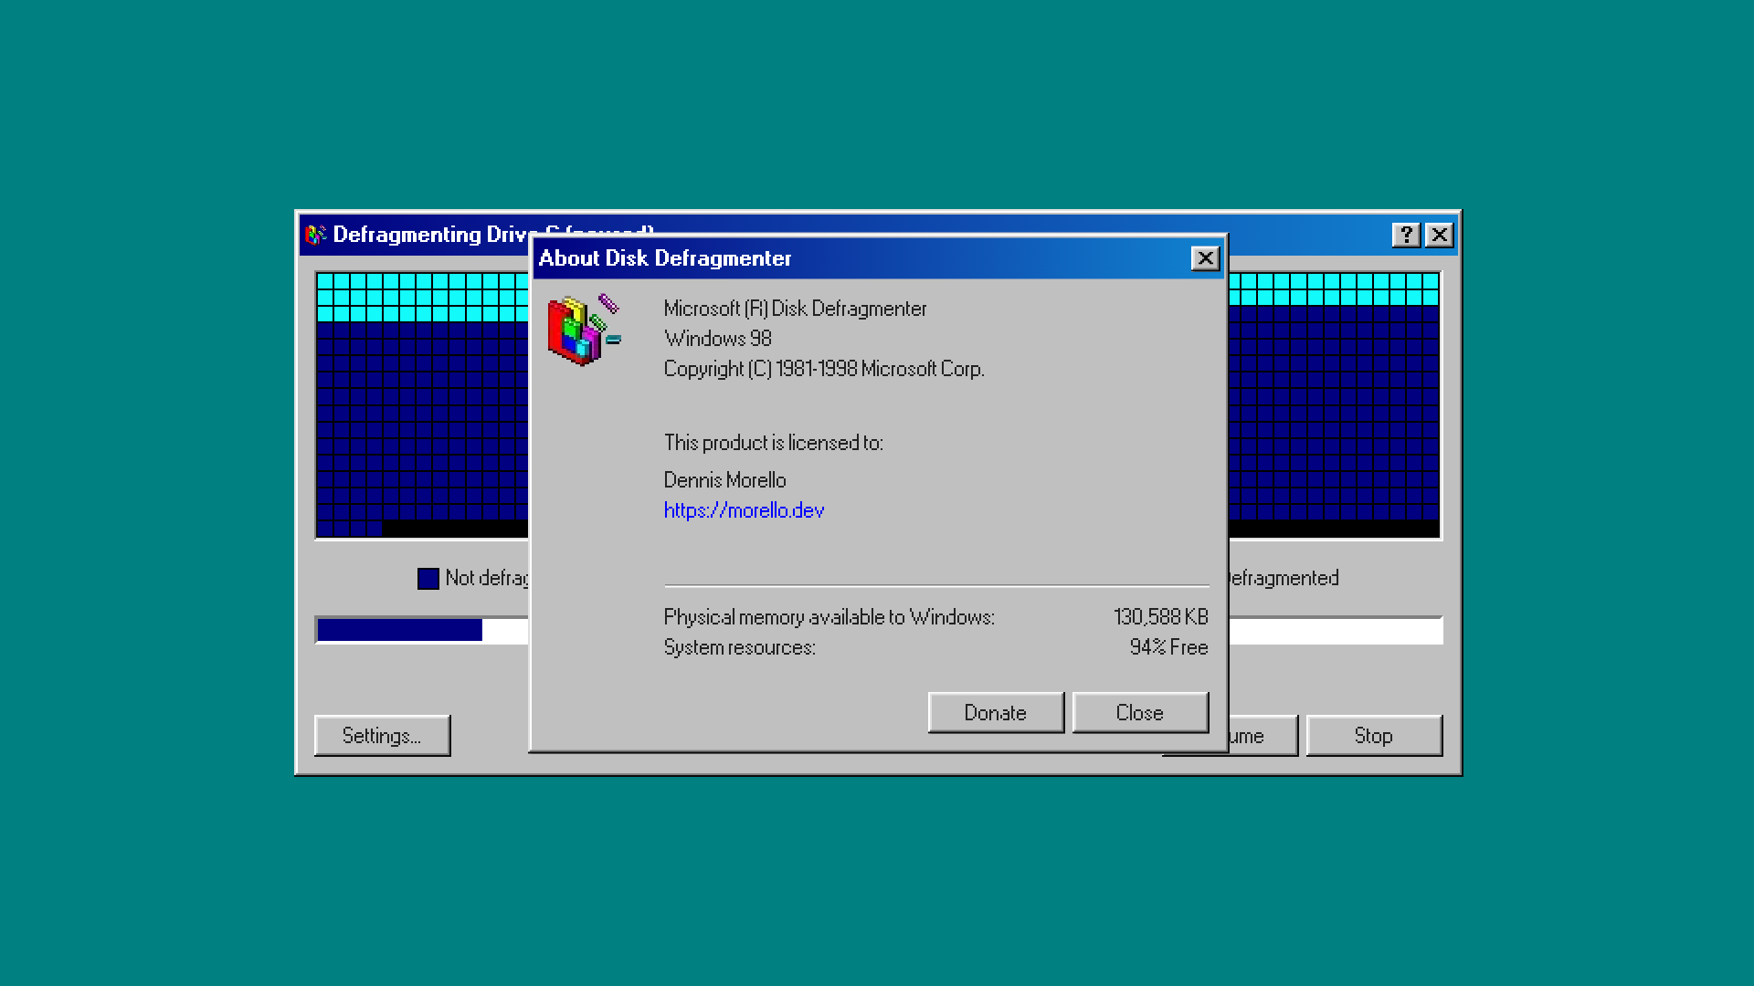The width and height of the screenshot is (1754, 986).
Task: Click the Donate button in About dialog
Action: (995, 711)
